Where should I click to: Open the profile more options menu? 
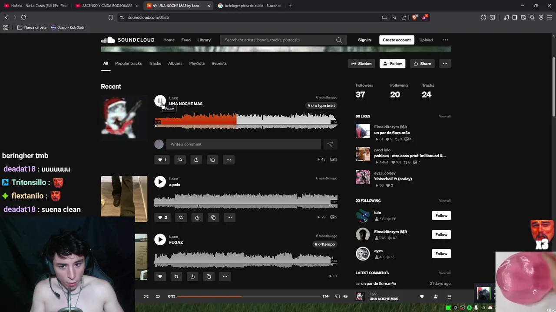[x=445, y=64]
